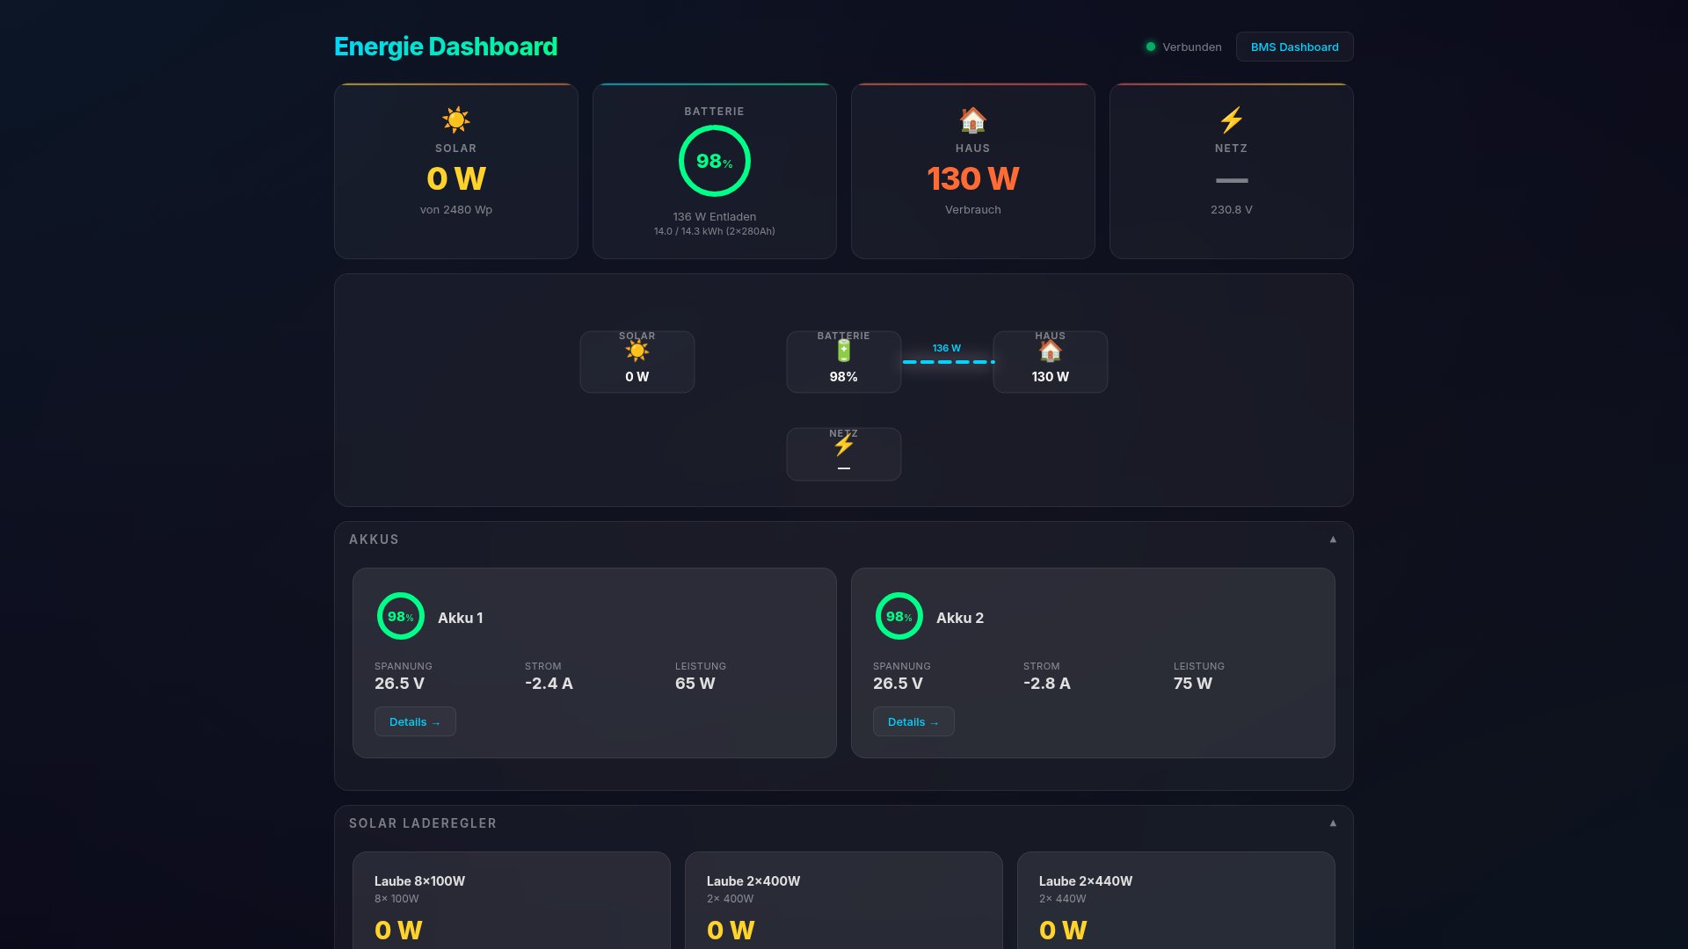Click the house icon in flow diagram Haus node
This screenshot has height=949, width=1688.
1050,351
